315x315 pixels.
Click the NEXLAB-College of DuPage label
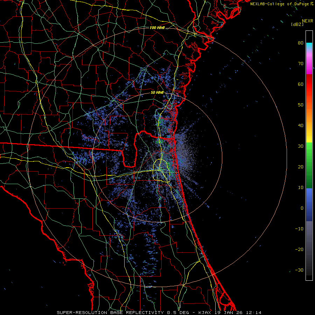pos(281,4)
